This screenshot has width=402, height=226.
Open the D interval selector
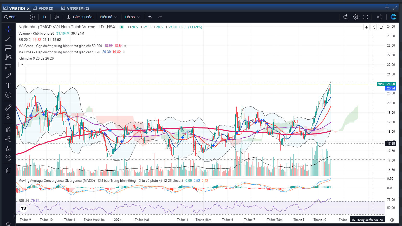click(44, 17)
